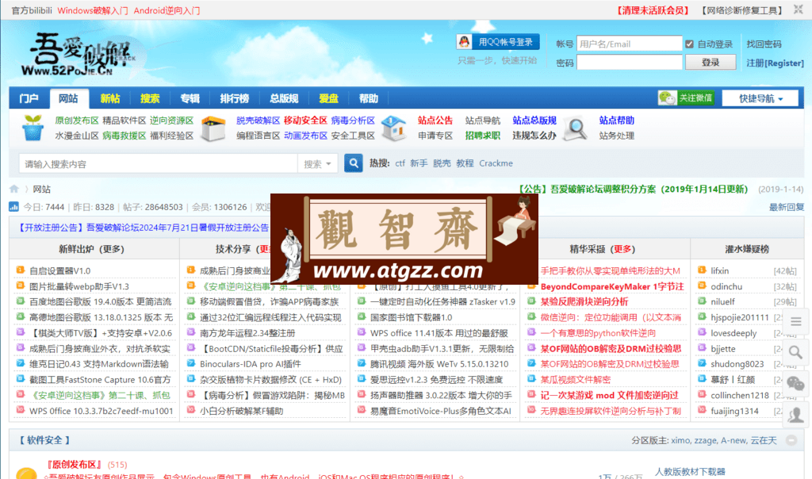Open the 搜索 type dropdown in search bar
The height and width of the screenshot is (479, 812).
(x=317, y=163)
